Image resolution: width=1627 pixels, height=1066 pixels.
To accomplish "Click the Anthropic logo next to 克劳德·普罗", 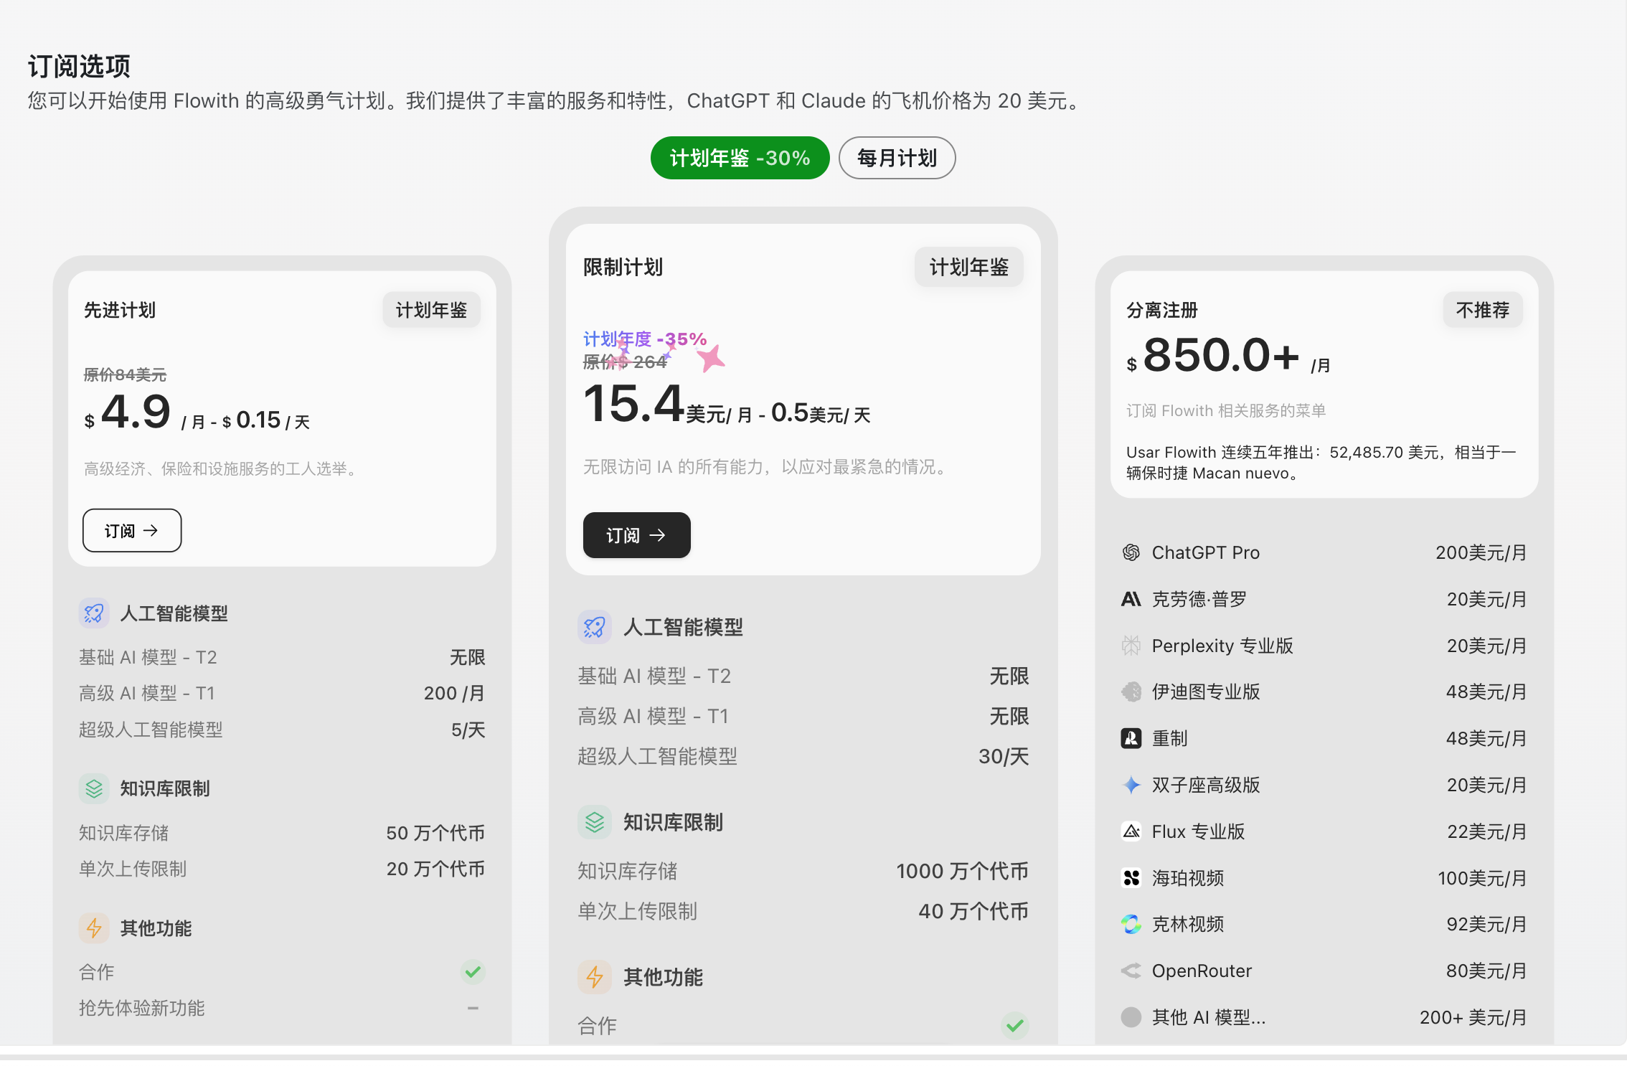I will (x=1131, y=599).
